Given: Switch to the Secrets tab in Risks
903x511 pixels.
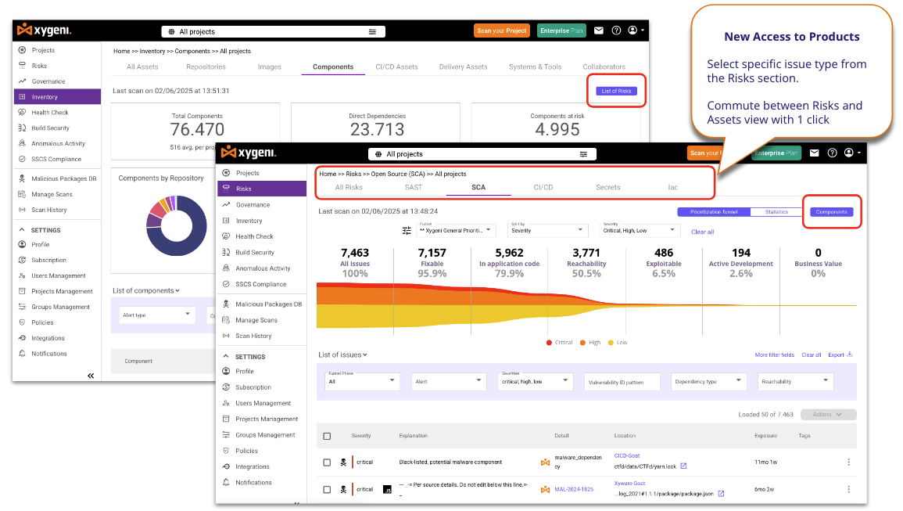Looking at the screenshot, I should (x=607, y=187).
